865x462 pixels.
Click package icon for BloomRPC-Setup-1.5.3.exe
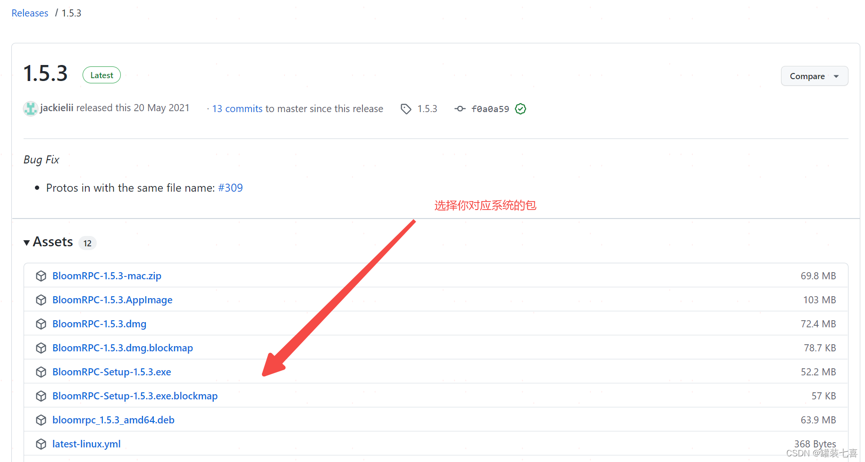(x=41, y=372)
